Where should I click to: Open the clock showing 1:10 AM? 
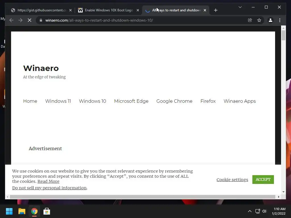[279, 211]
